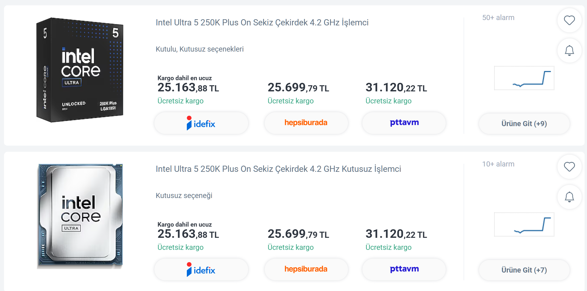Click 31.120,22 TL price in boxed listing
Image resolution: width=587 pixels, height=291 pixels.
click(396, 88)
